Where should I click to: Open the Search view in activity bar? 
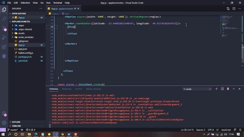pos(4,19)
